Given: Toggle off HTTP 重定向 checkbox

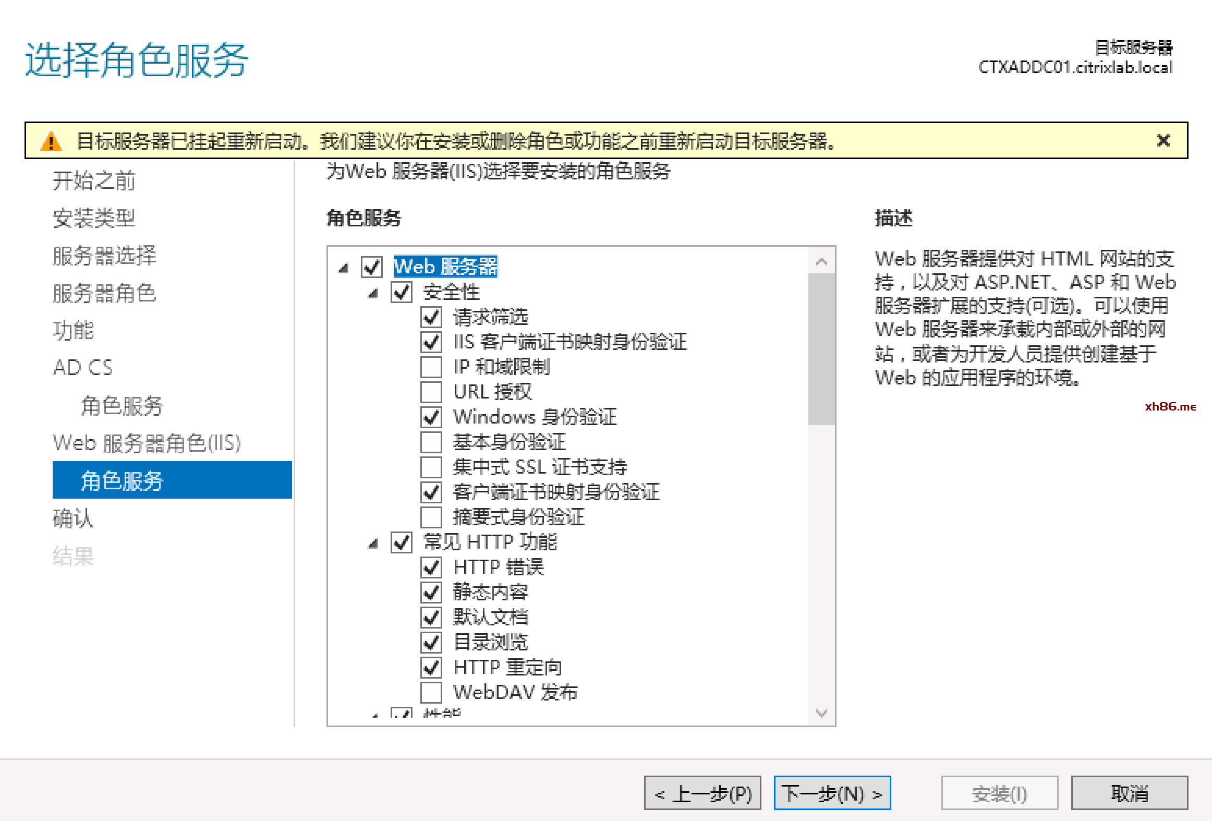Looking at the screenshot, I should click(431, 667).
